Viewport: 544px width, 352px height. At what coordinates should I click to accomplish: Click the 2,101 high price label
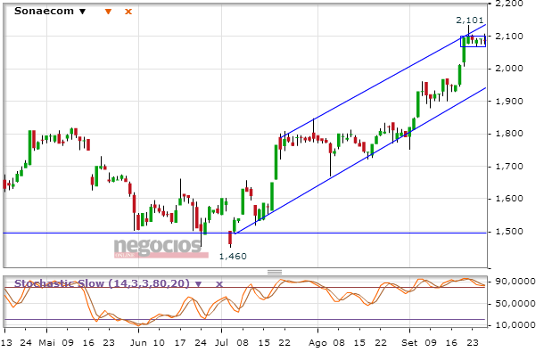(469, 20)
